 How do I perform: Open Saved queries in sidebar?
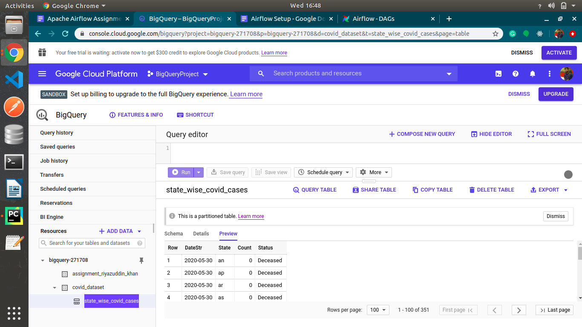92,147
